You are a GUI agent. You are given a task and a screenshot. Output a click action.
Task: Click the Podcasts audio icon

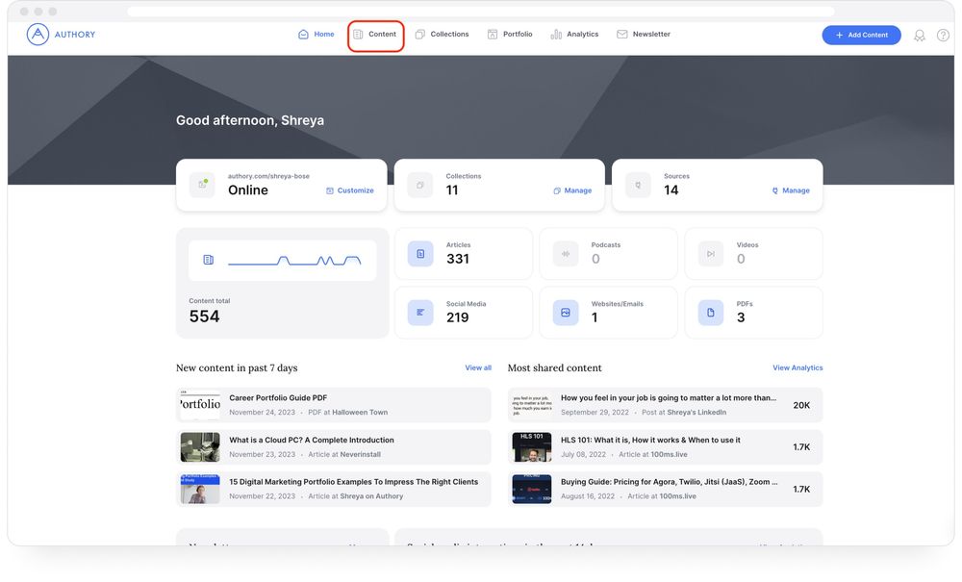[566, 254]
